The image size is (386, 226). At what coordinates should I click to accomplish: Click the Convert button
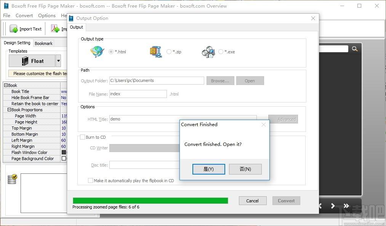(x=286, y=200)
